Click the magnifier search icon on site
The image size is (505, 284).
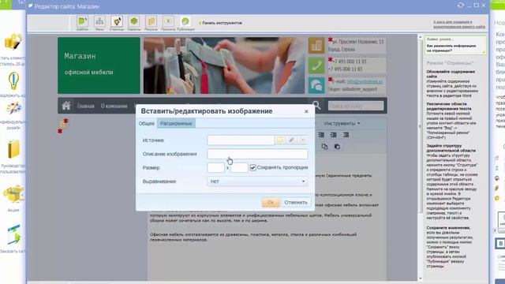pos(316,105)
